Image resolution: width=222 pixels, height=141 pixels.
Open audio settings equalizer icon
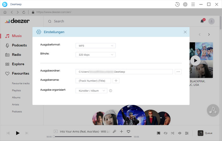[x=187, y=133]
